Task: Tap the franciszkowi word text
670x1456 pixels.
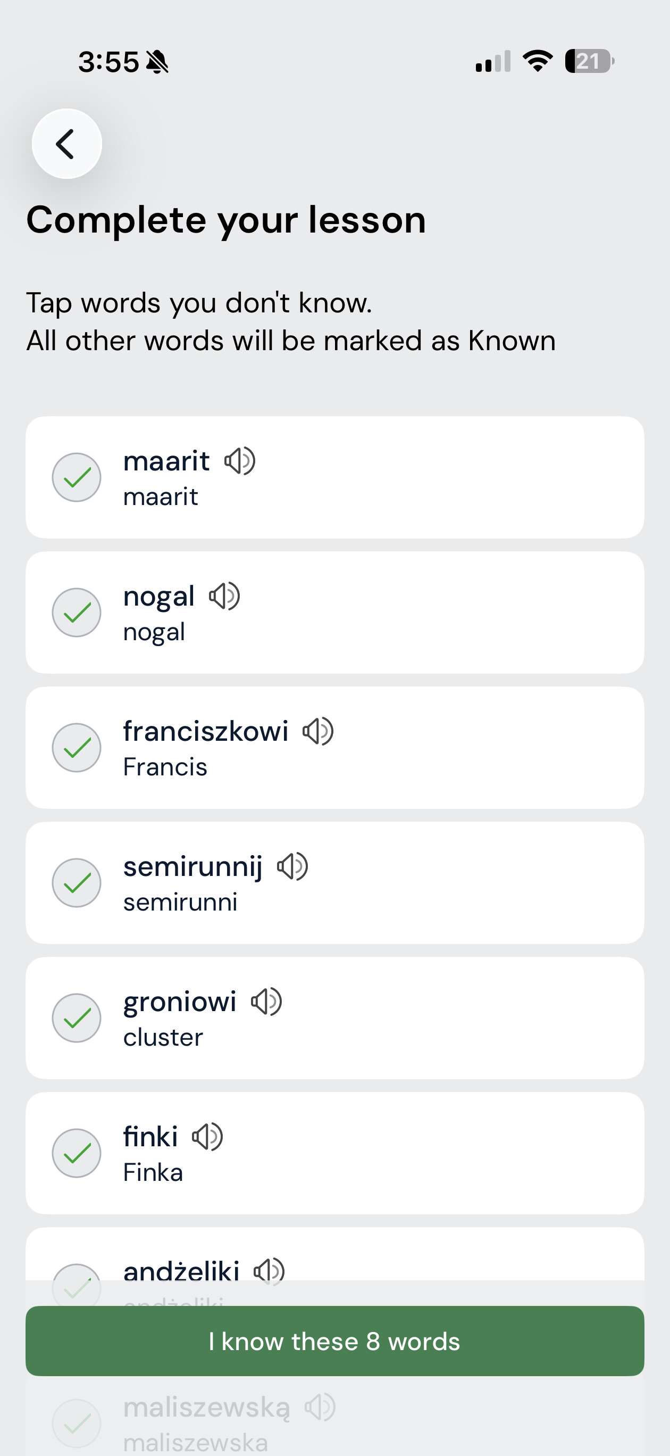Action: [x=206, y=731]
